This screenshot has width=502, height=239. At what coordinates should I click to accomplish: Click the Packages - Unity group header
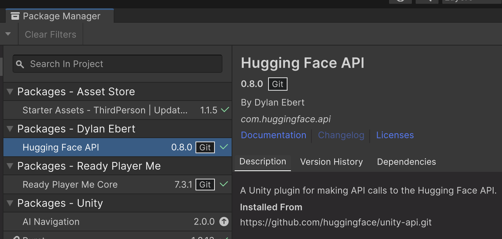118,203
